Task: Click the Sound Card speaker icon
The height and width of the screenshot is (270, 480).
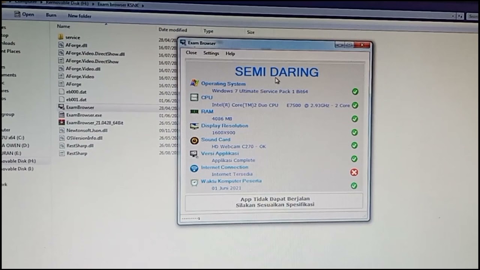Action: 194,140
